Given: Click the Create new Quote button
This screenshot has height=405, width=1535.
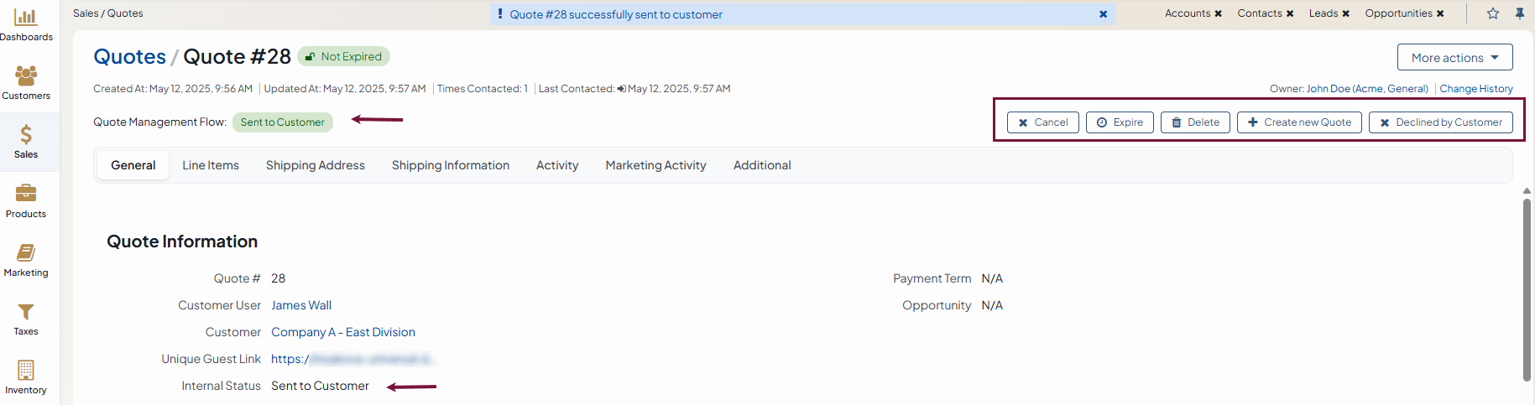Looking at the screenshot, I should click(1299, 122).
